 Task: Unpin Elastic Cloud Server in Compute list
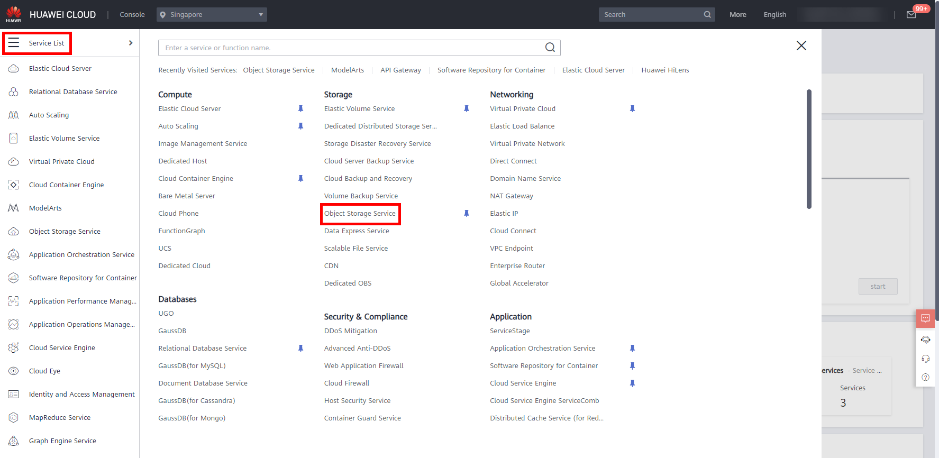click(x=300, y=109)
